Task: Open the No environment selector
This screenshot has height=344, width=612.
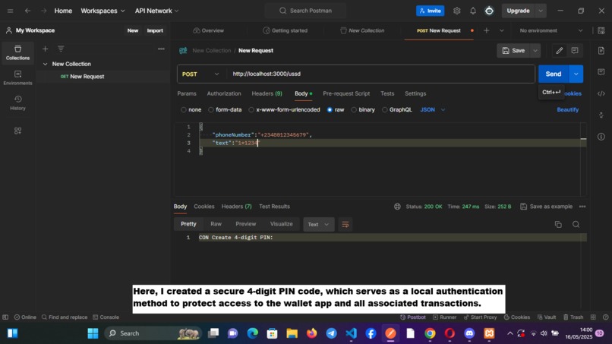Action: [x=550, y=30]
